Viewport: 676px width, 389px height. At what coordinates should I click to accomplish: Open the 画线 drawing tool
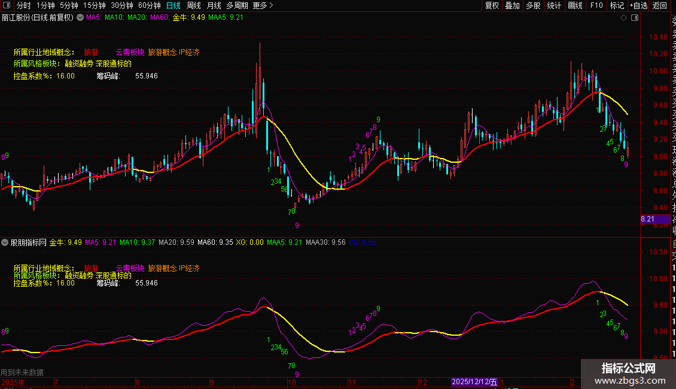tap(575, 5)
